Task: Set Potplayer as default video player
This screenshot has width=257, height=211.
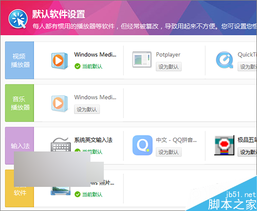Action: point(169,67)
